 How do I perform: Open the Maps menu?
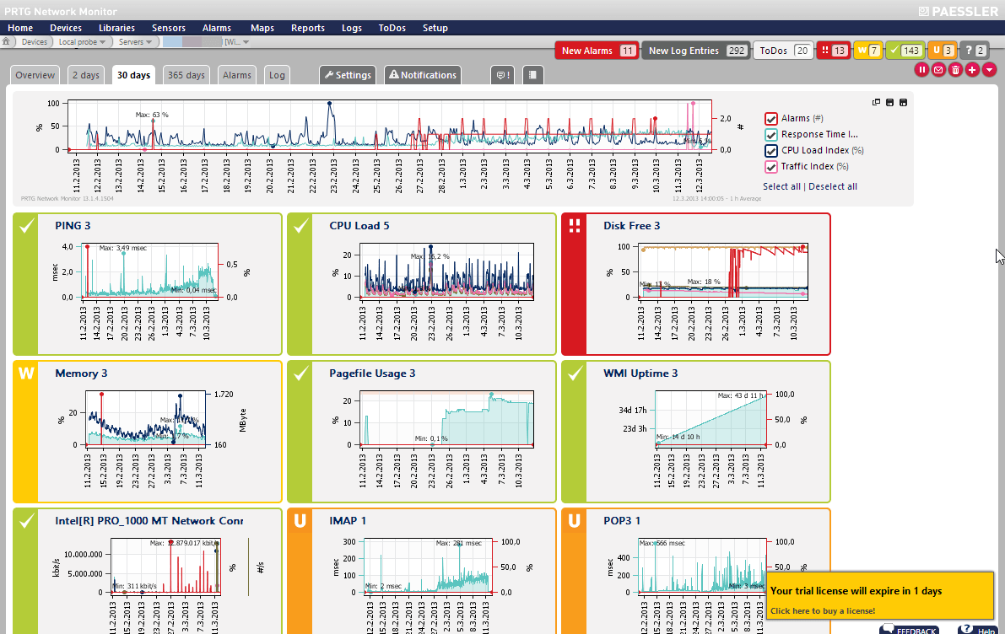(262, 28)
